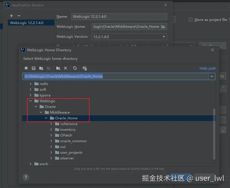Image resolution: width=230 pixels, height=188 pixels.
Task: Expand the work folder
Action: tap(30, 164)
